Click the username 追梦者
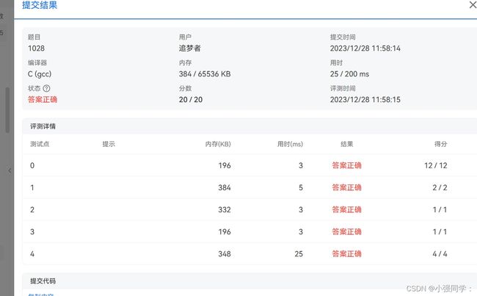This screenshot has height=296, width=477. pyautogui.click(x=190, y=48)
